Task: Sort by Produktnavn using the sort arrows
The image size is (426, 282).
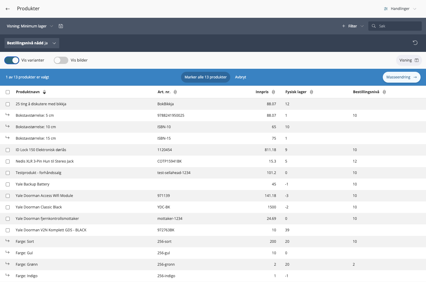Action: (x=44, y=92)
